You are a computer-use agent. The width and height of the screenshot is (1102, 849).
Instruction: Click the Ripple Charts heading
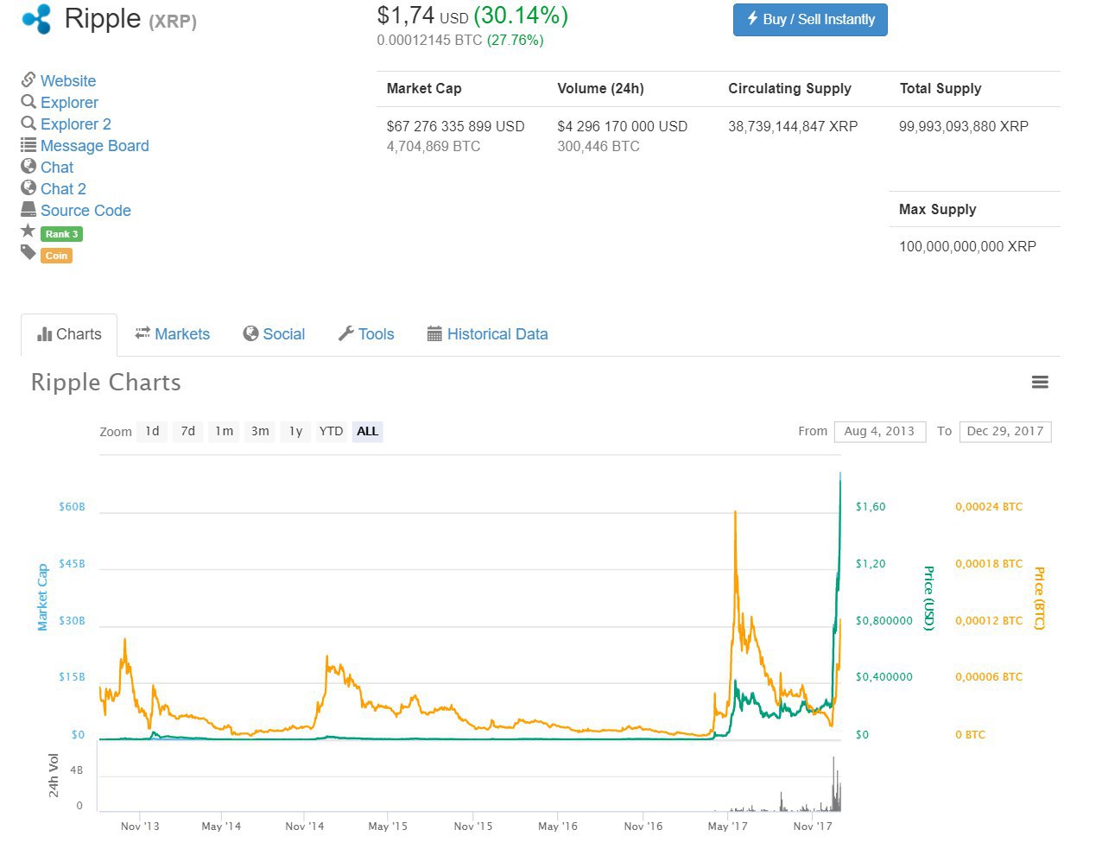[106, 383]
